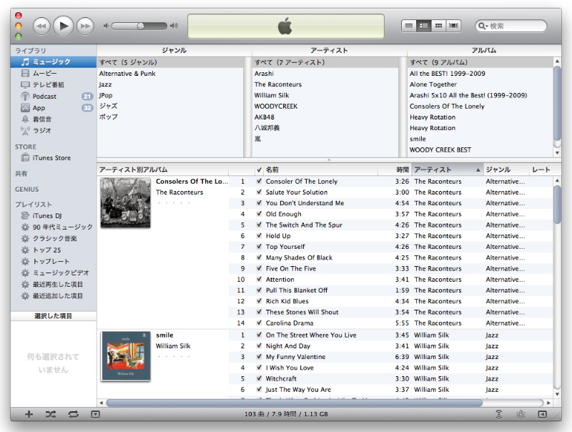Filter by AKB48 artist
Viewport: 572px width, 432px height.
(325, 117)
